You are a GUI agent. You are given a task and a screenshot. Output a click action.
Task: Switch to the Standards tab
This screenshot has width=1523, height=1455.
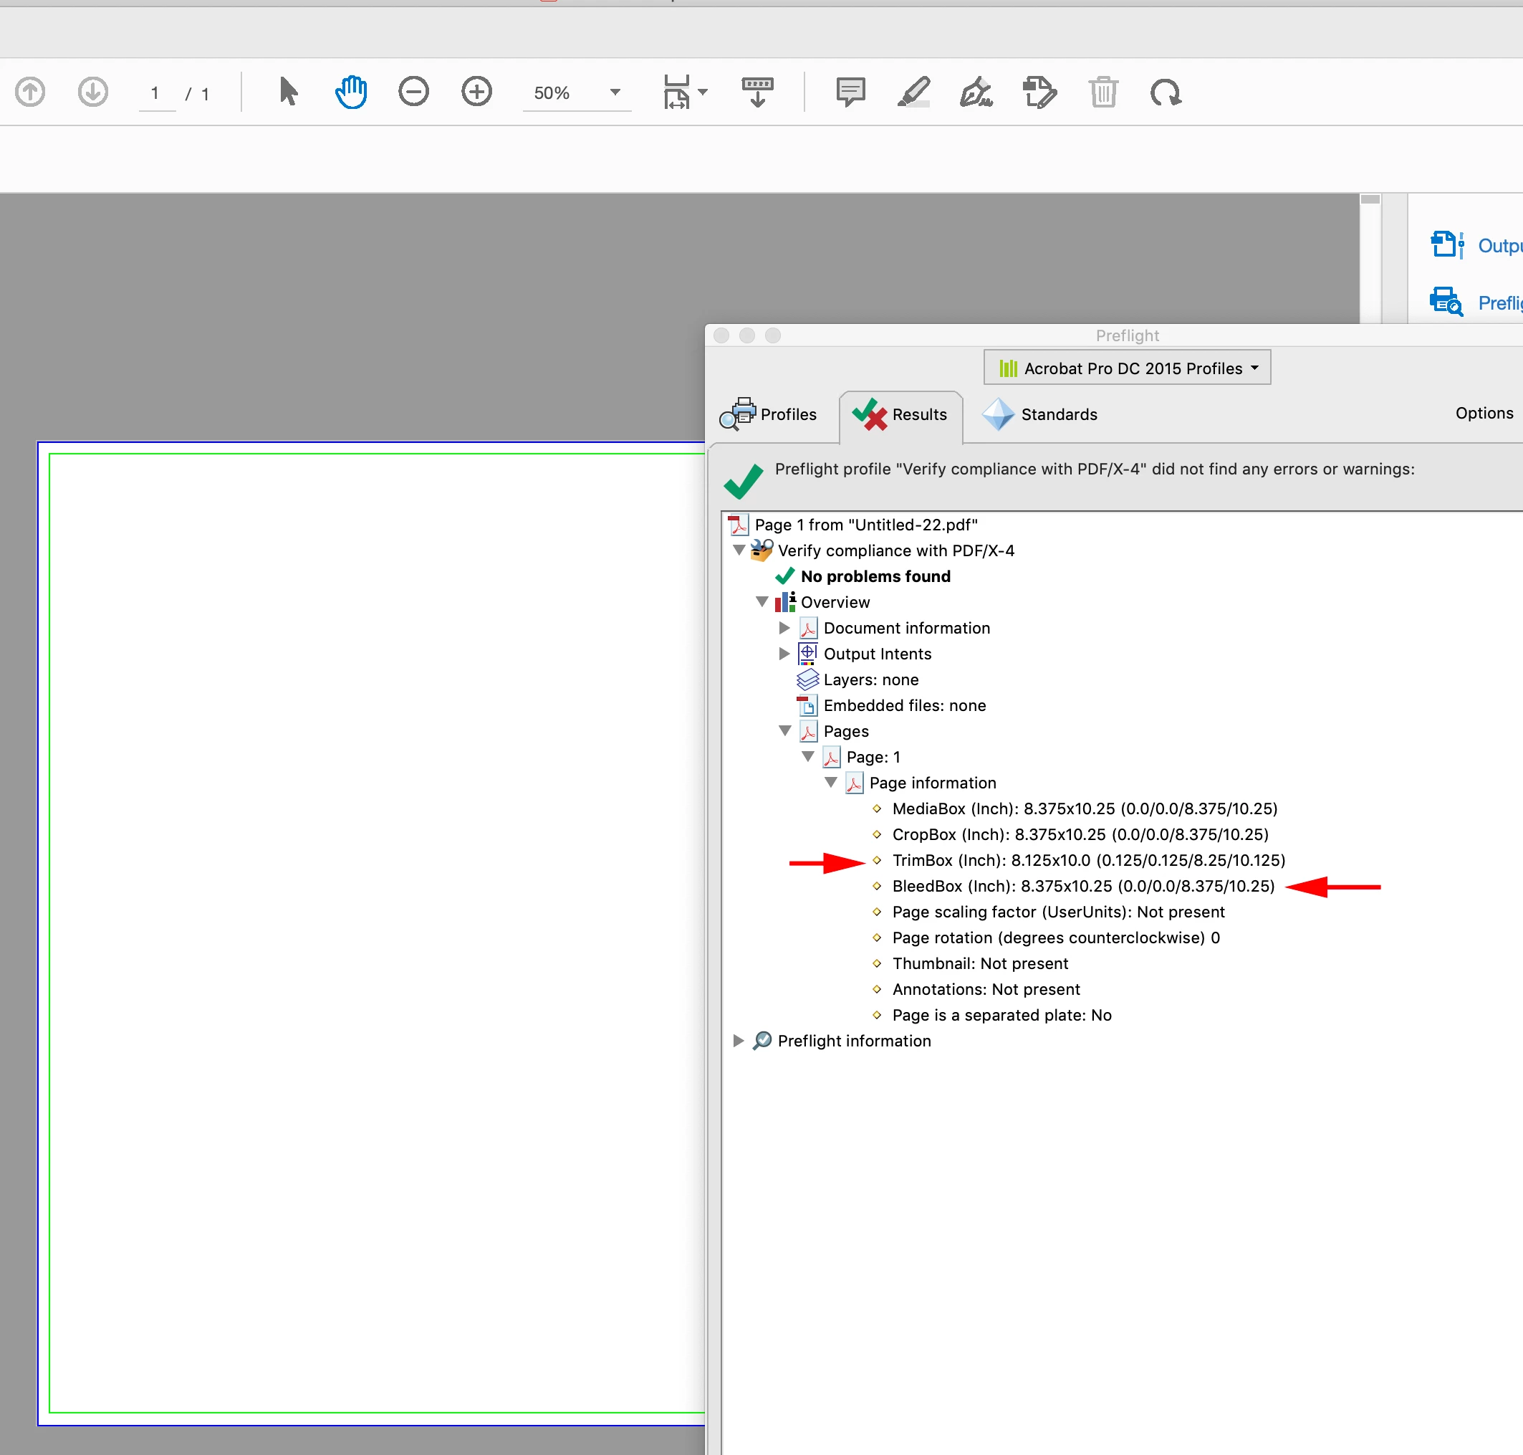(x=1040, y=414)
